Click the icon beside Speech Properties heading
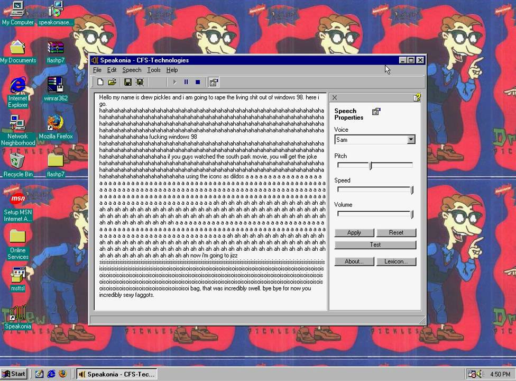516x381 pixels. point(376,111)
